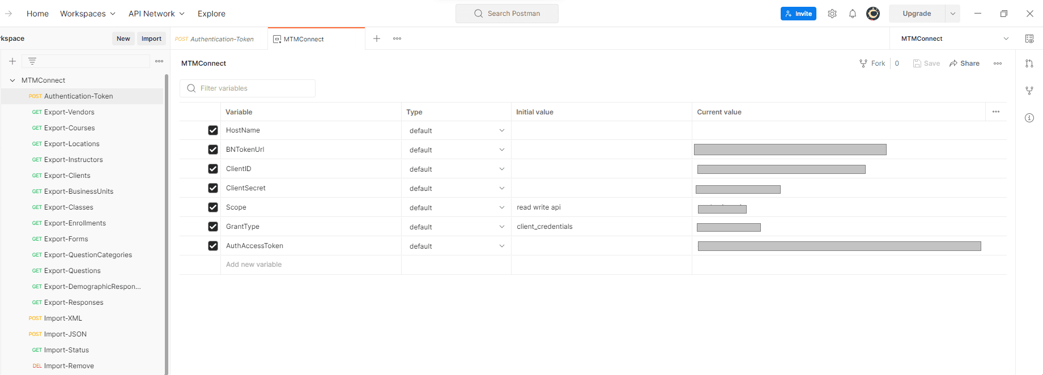Image resolution: width=1043 pixels, height=375 pixels.
Task: Open the user avatar menu
Action: (873, 14)
